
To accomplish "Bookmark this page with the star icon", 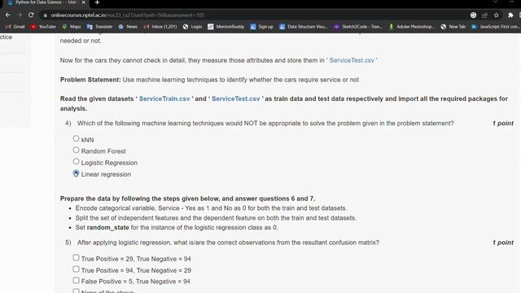I will (497, 15).
